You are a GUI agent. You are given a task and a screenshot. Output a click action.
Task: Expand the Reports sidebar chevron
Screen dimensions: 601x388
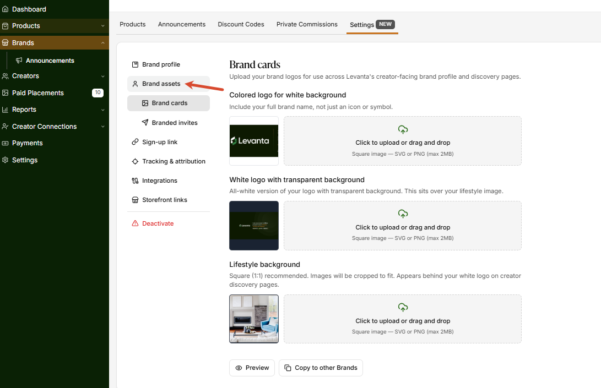tap(102, 110)
